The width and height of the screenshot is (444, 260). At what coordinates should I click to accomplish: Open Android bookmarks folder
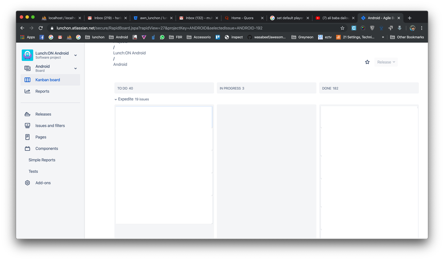pyautogui.click(x=119, y=37)
